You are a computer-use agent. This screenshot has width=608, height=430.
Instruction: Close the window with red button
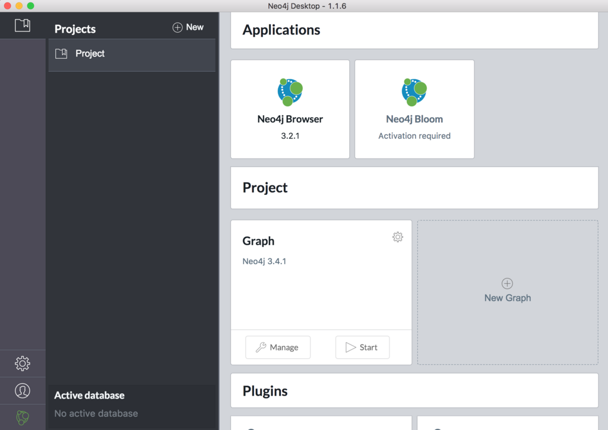7,6
